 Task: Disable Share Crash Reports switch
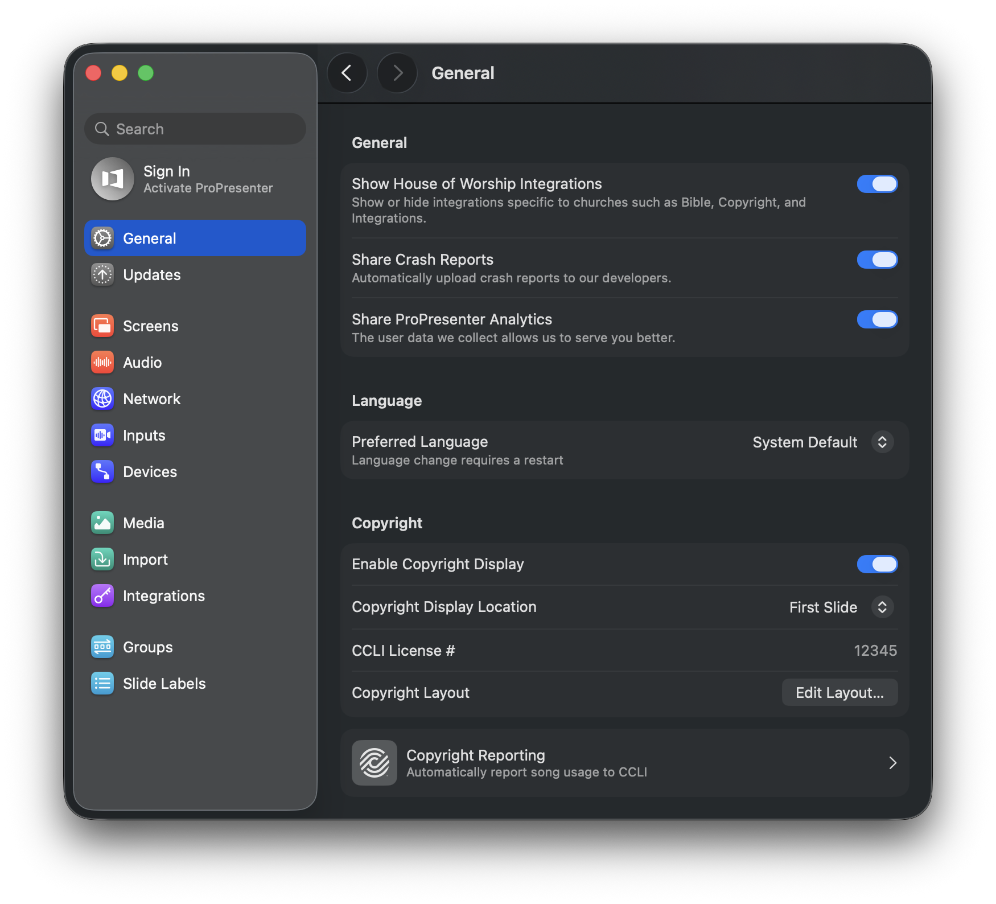coord(877,260)
